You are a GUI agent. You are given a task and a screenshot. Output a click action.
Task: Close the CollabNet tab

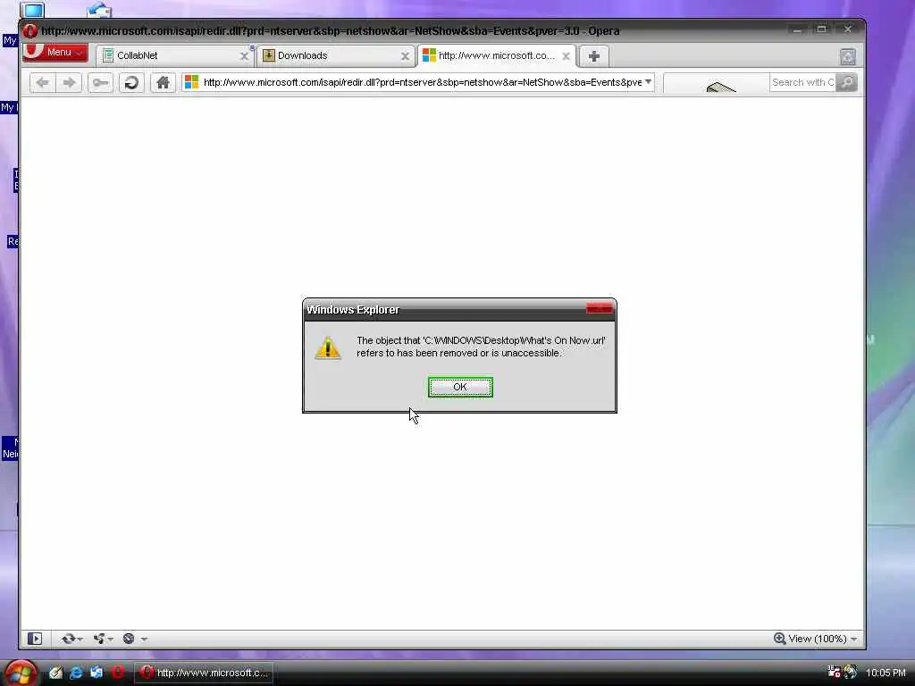244,56
